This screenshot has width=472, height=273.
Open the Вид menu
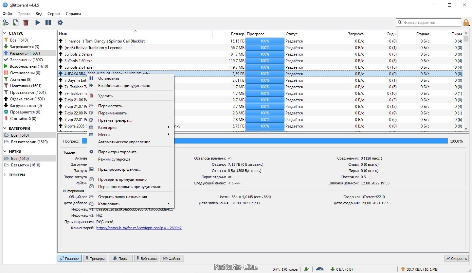pyautogui.click(x=39, y=14)
